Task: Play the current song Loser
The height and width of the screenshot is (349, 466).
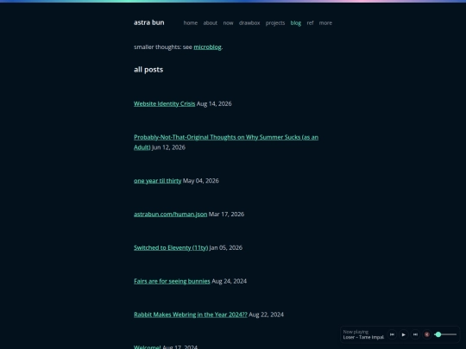Action: pyautogui.click(x=404, y=334)
